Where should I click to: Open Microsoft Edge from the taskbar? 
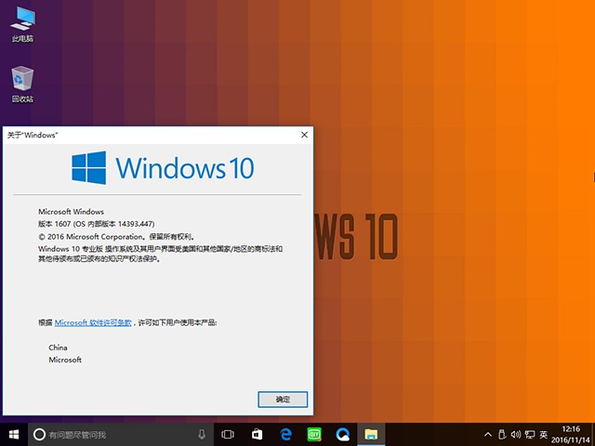tap(286, 434)
